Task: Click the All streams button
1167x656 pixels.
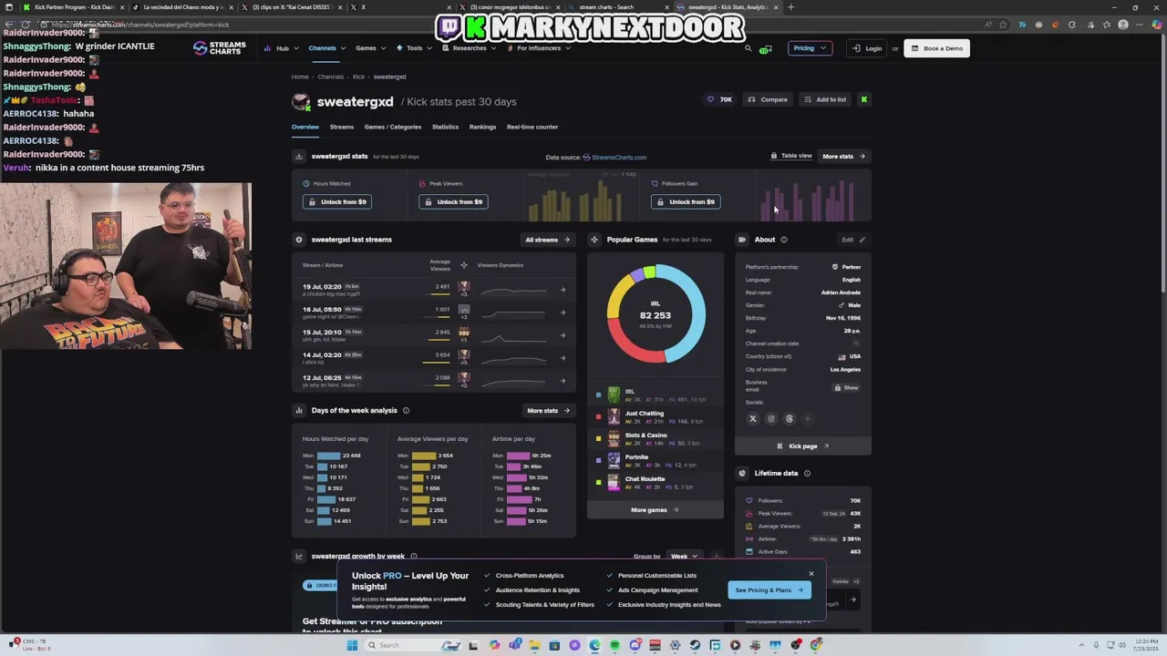Action: [548, 240]
